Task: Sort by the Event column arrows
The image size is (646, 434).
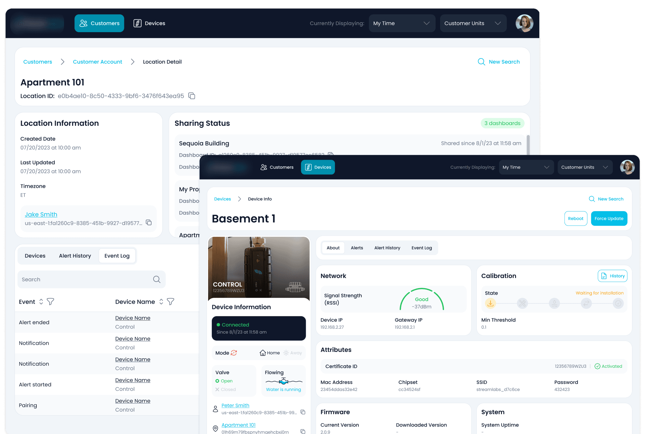Action: click(x=41, y=302)
